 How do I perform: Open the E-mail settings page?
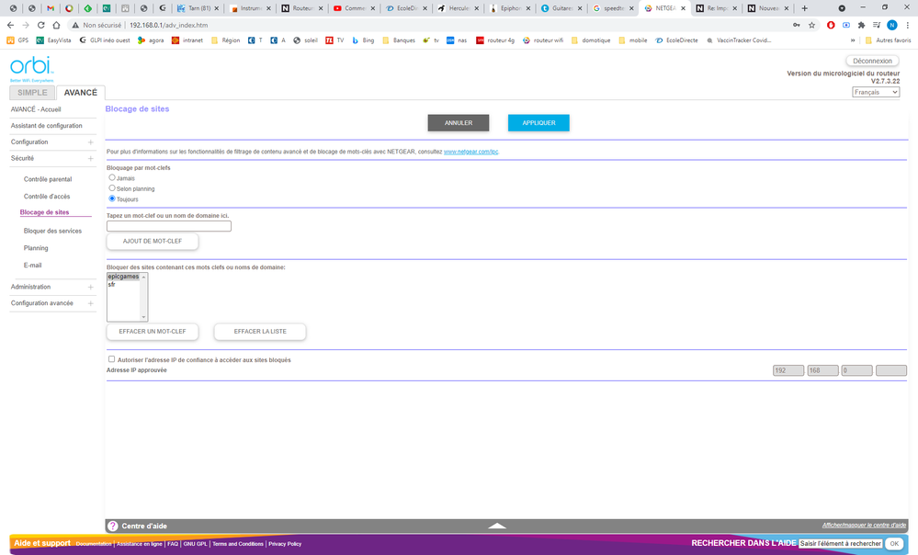click(x=33, y=266)
